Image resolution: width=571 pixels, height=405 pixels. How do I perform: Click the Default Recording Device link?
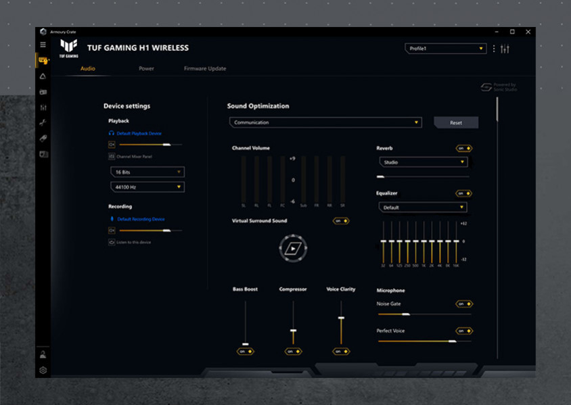pyautogui.click(x=141, y=219)
